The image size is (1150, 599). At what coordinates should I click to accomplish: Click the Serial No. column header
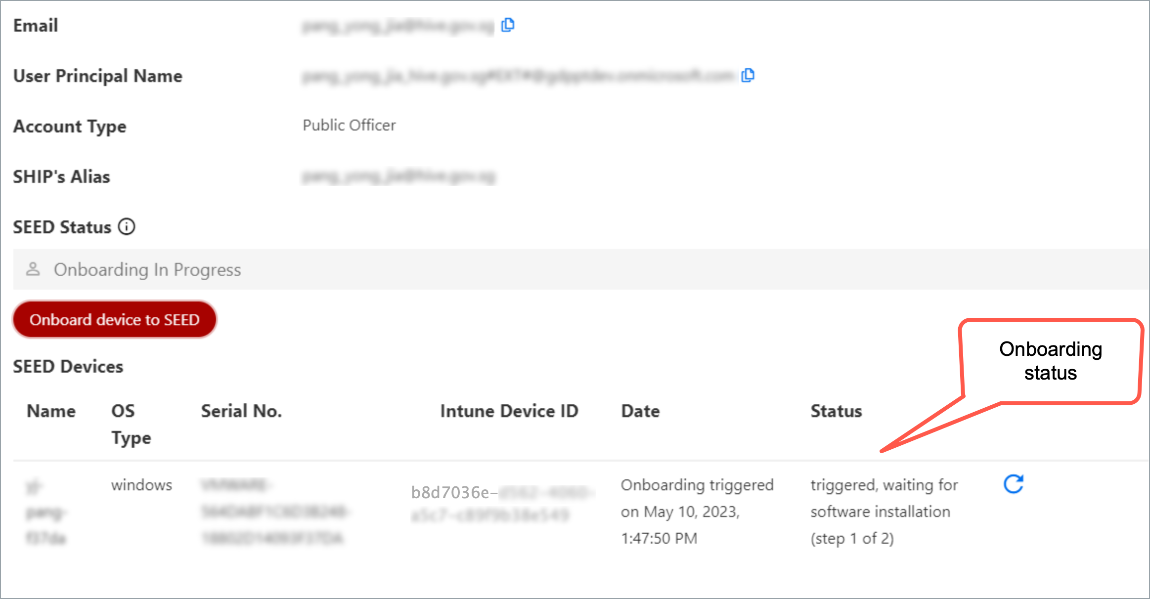(x=241, y=411)
